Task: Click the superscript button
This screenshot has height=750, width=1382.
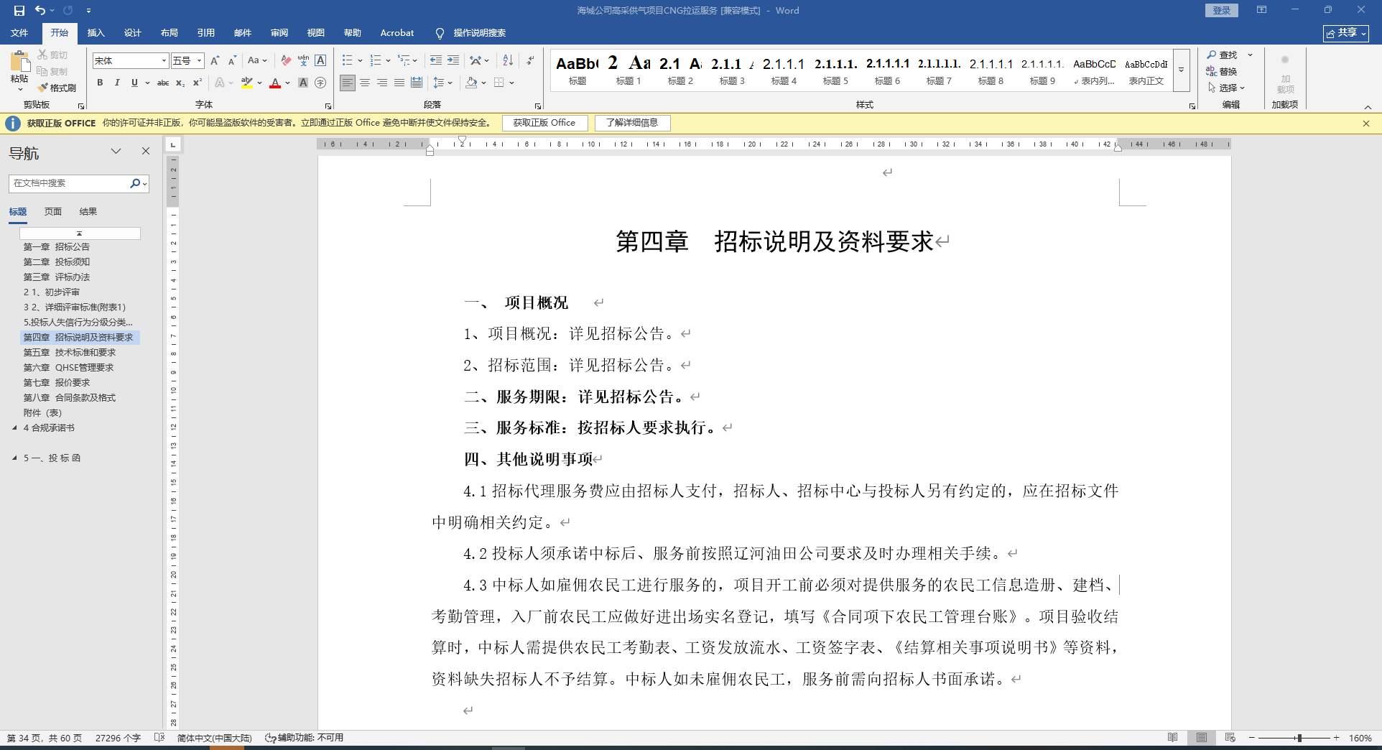Action: [198, 83]
